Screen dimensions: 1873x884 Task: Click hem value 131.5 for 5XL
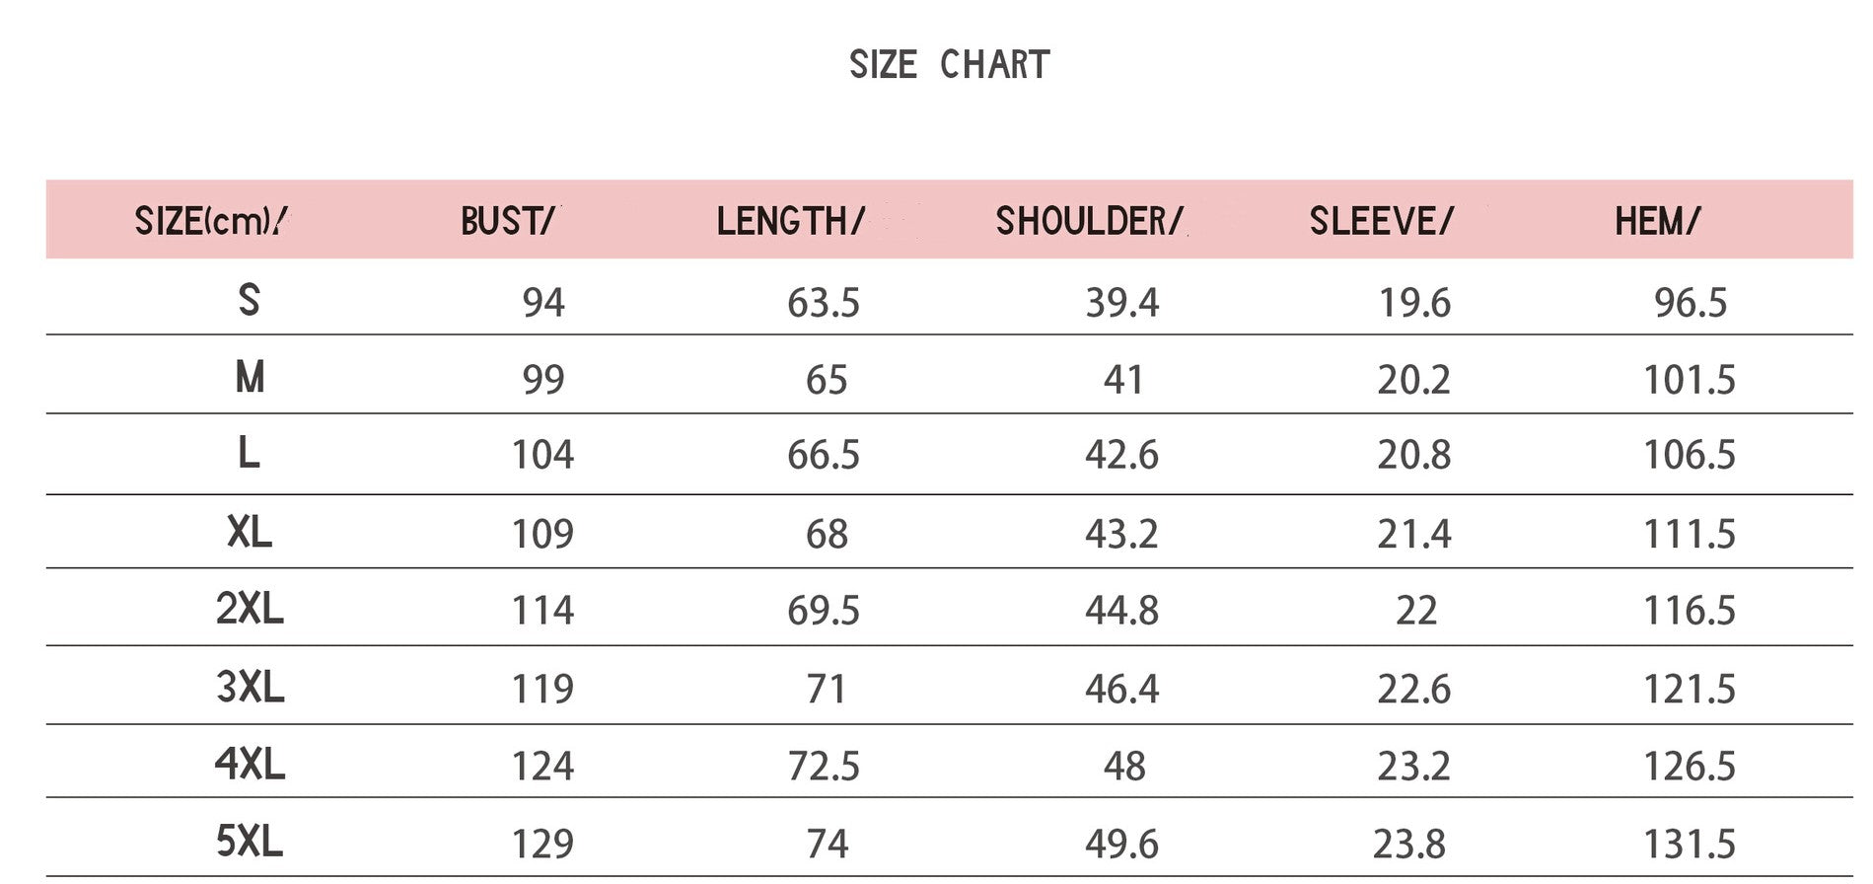(x=1689, y=845)
